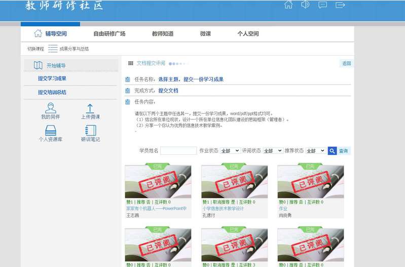Open 孔德付's reviewed assignment thumbnail
Image resolution: width=405 pixels, height=267 pixels.
[x=235, y=182]
